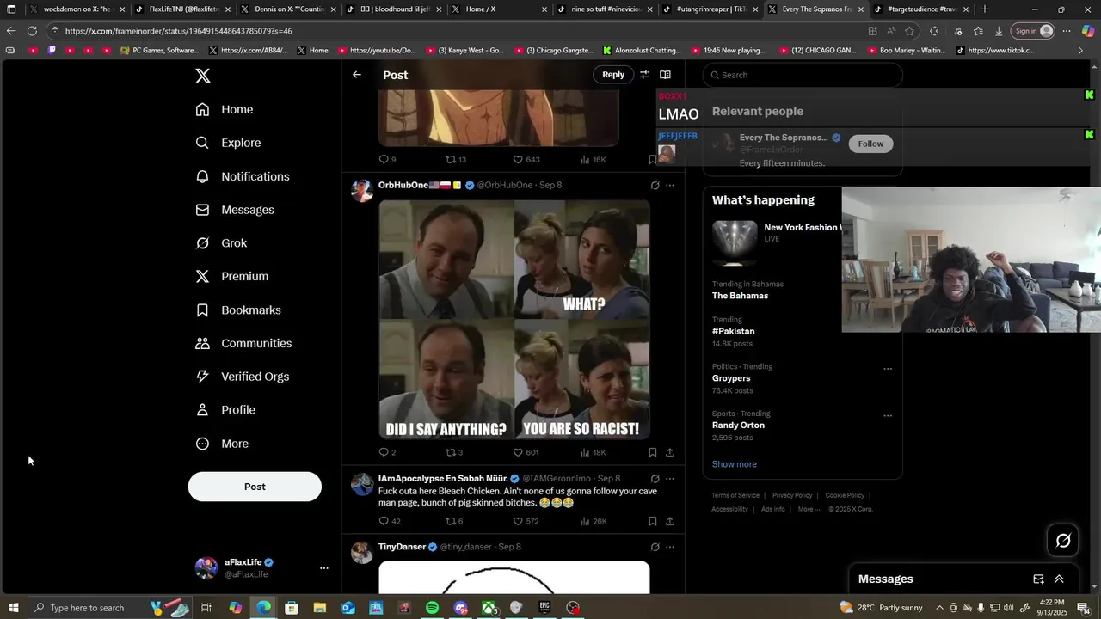Open Notifications in the sidebar
The image size is (1101, 619).
coord(243,176)
